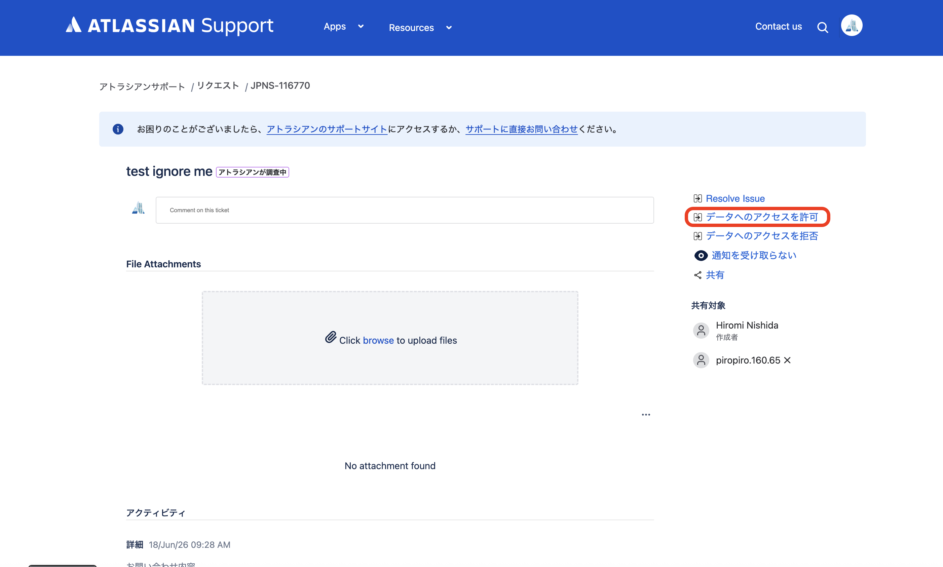The width and height of the screenshot is (943, 567).
Task: Open the user profile avatar menu
Action: (851, 26)
